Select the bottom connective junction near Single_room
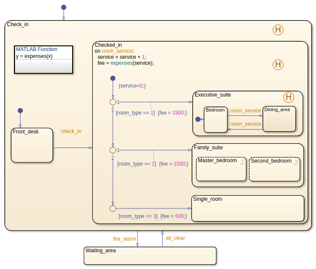 click(x=113, y=209)
